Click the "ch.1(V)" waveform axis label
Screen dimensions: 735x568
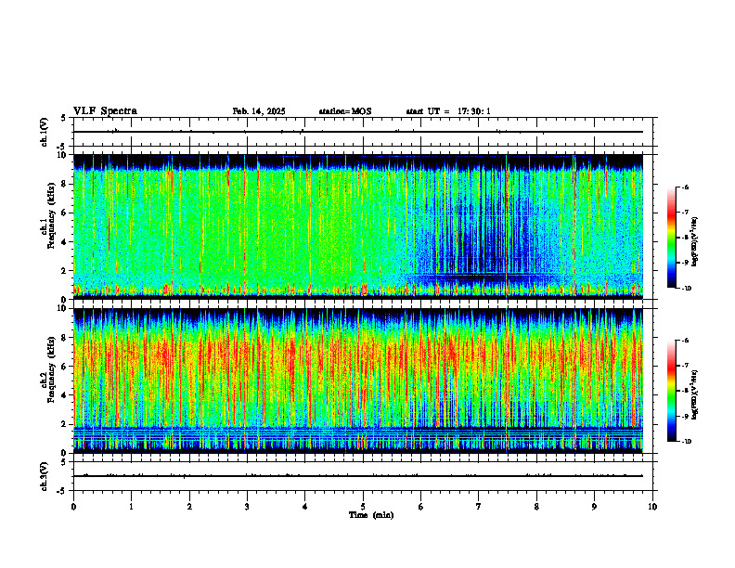(x=44, y=132)
